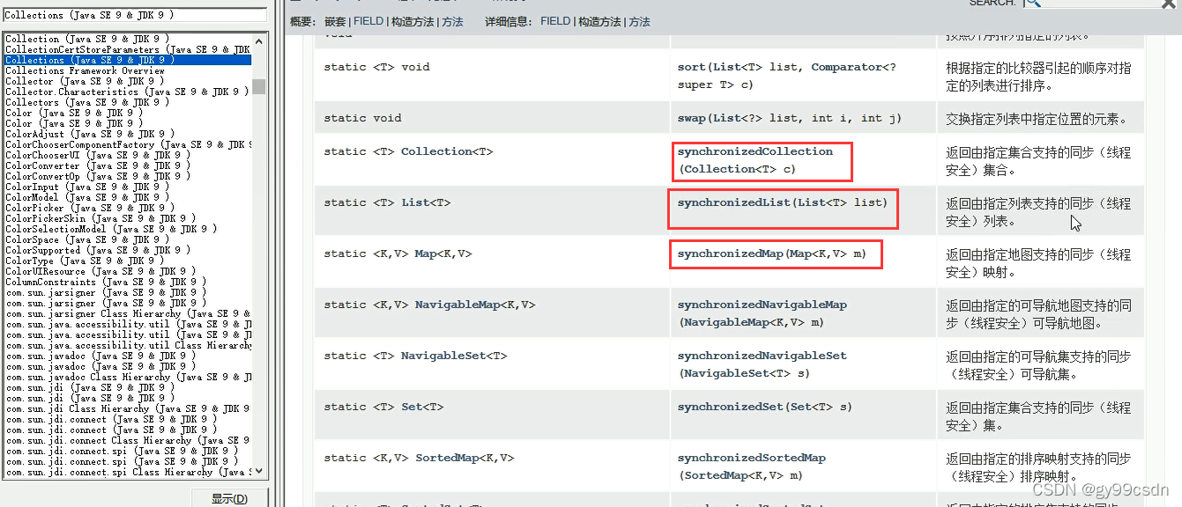Open 概要 方法 link
Image resolution: width=1182 pixels, height=507 pixels.
(452, 21)
